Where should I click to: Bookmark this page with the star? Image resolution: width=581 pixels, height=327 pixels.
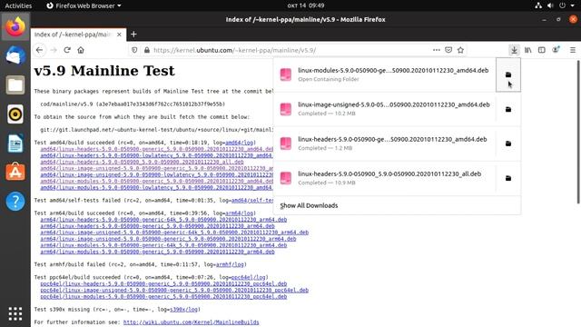(460, 50)
